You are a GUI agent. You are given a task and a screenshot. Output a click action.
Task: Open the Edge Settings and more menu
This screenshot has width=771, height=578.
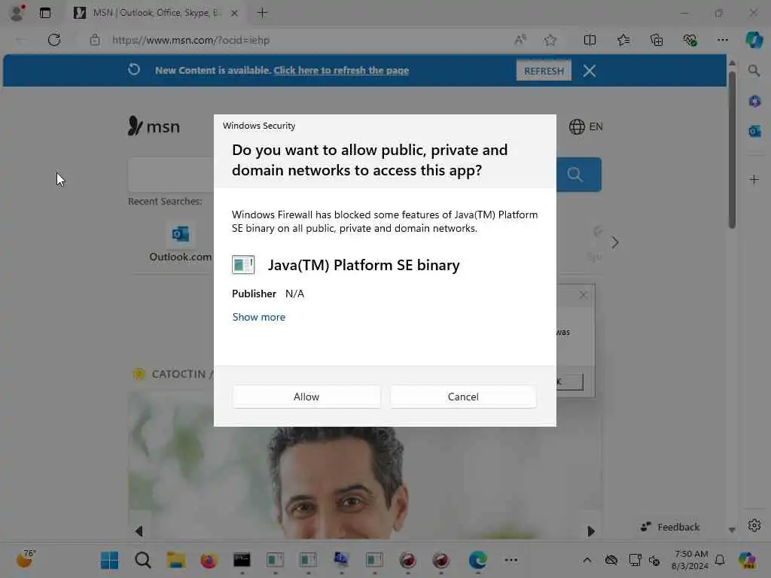coord(722,40)
